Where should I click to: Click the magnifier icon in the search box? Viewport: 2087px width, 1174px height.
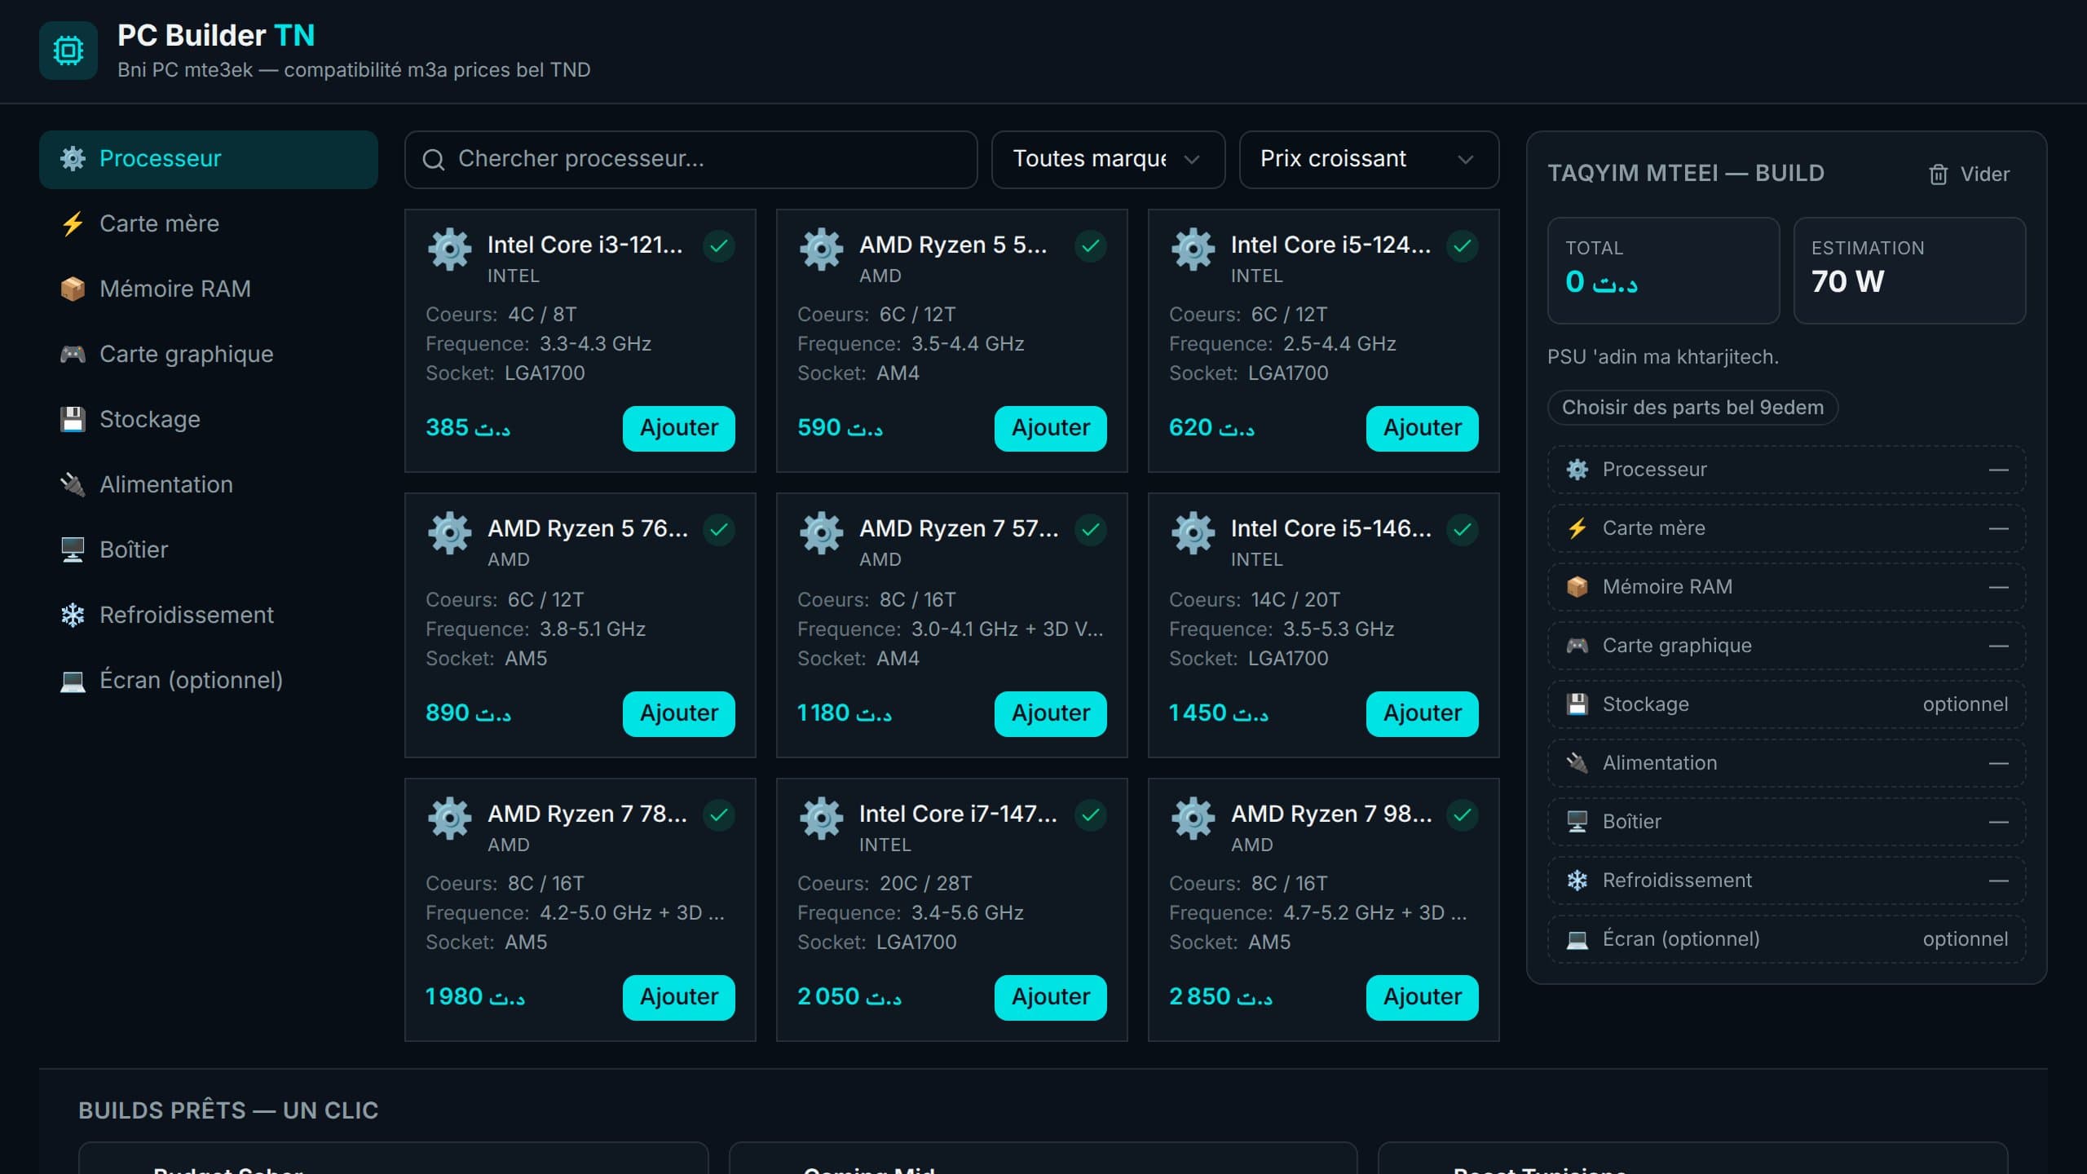[434, 160]
